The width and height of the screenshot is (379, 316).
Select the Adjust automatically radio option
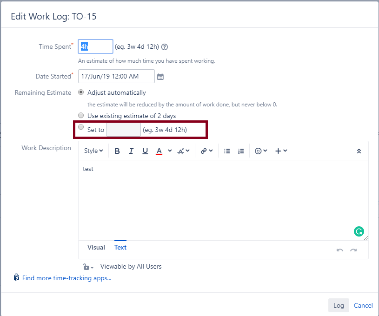81,92
